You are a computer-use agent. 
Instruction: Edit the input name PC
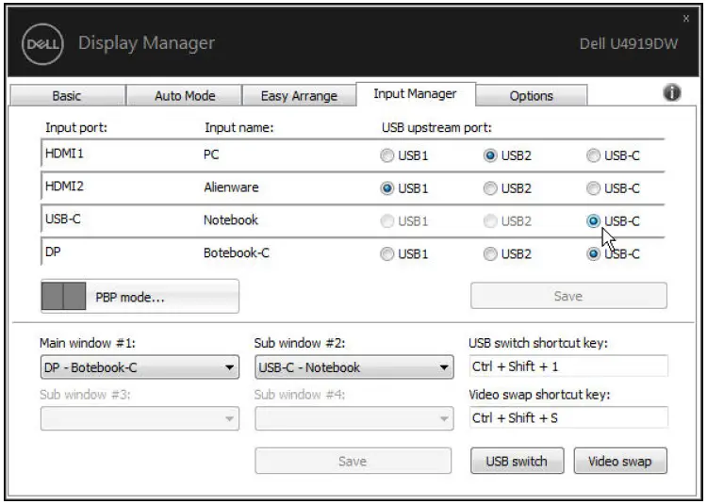211,154
